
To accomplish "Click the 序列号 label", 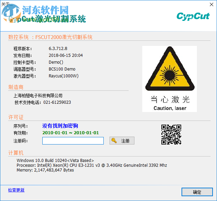I will coord(20,126).
